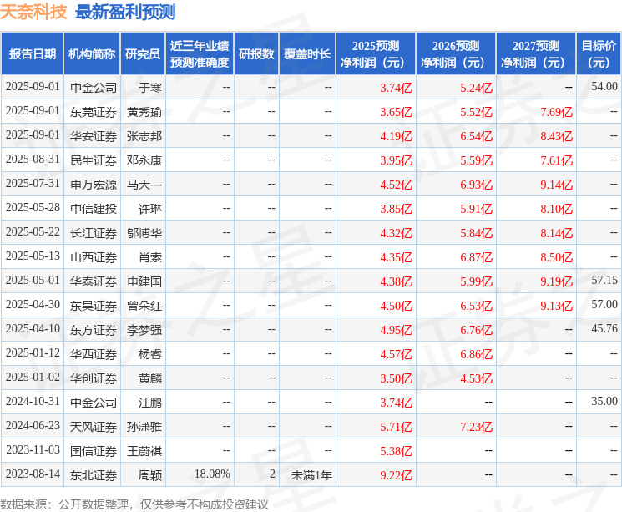Click the 天奈科技 stock name title
Image resolution: width=622 pixels, height=512 pixels.
(33, 12)
